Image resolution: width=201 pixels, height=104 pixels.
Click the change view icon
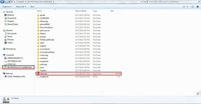coord(184,7)
